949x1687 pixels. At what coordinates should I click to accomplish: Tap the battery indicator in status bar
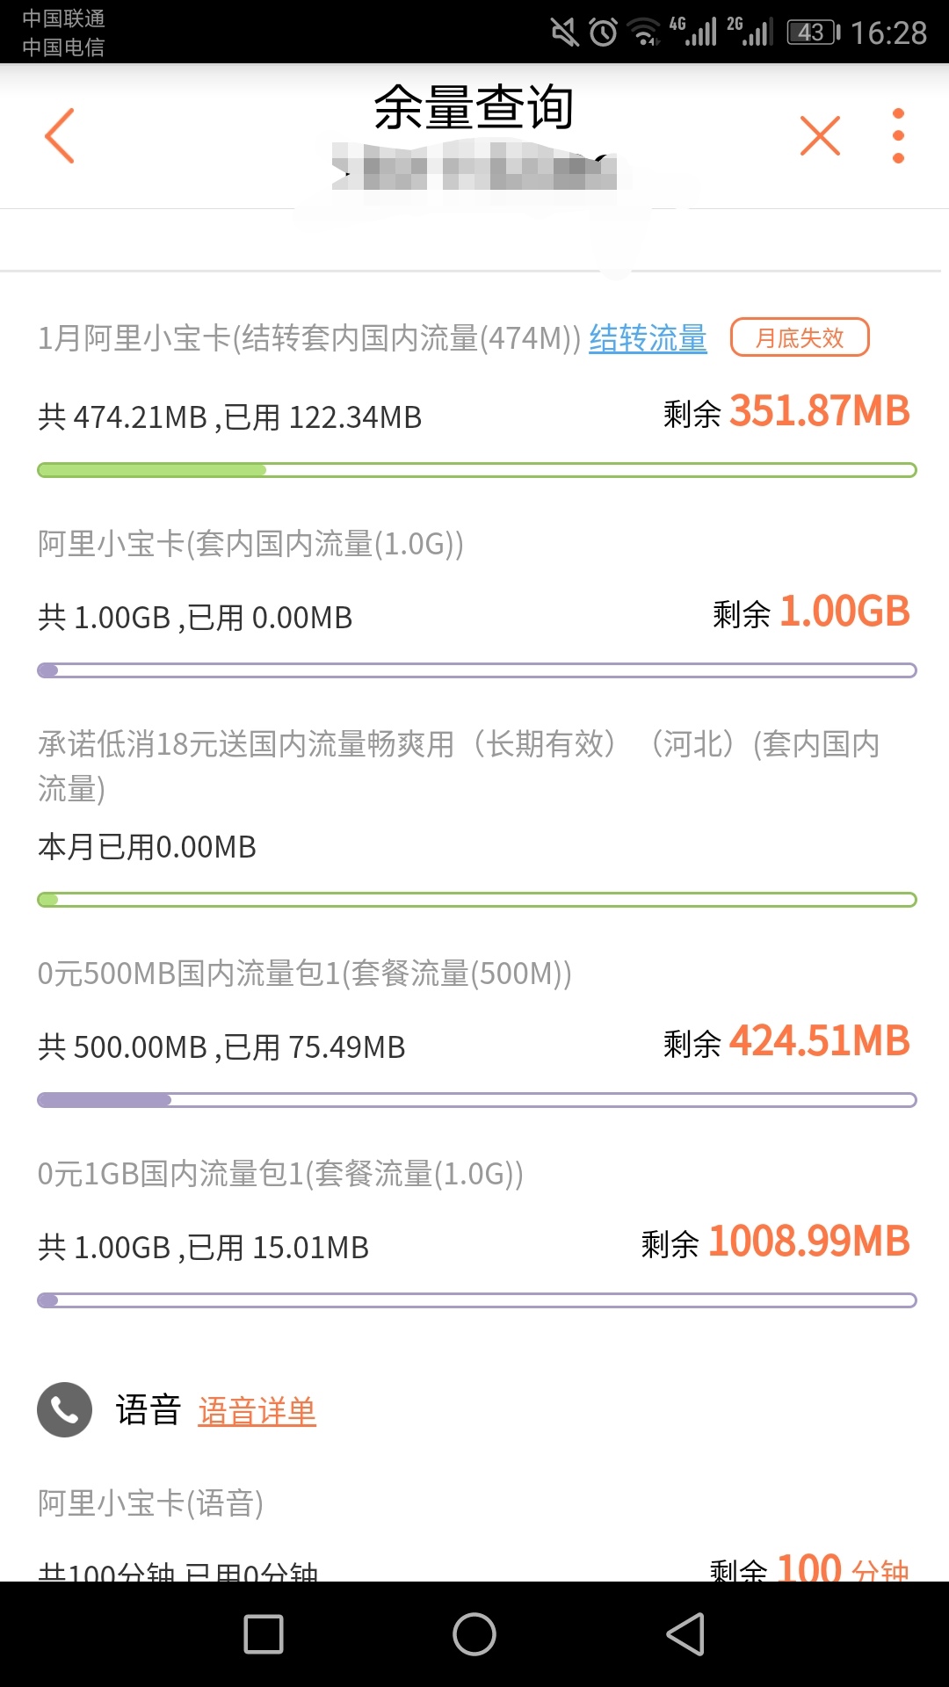click(x=813, y=33)
